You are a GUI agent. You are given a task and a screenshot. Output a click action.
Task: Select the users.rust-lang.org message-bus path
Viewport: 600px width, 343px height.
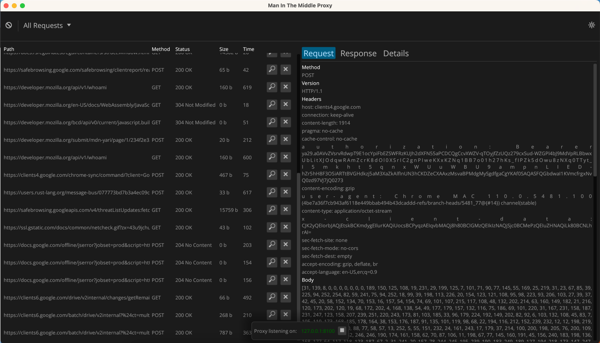coord(77,193)
